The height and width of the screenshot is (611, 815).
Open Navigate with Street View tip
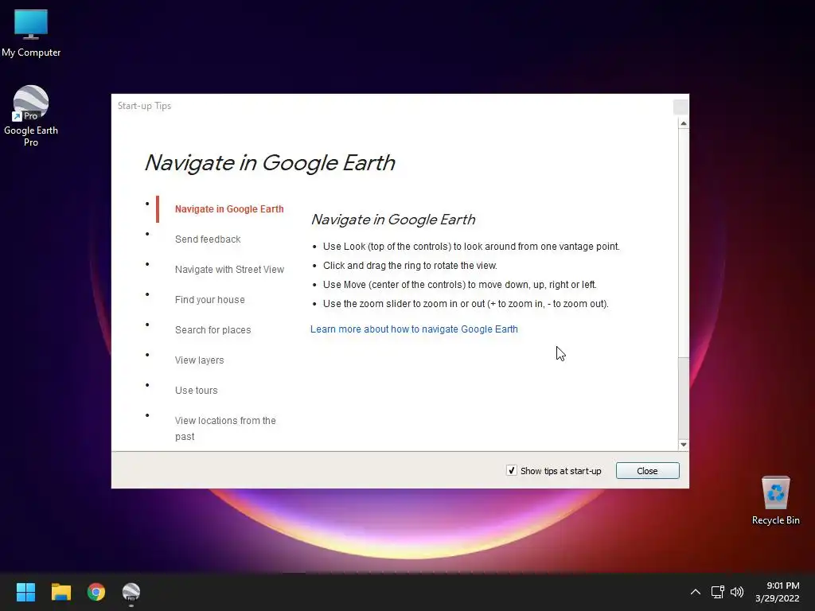[x=229, y=269]
